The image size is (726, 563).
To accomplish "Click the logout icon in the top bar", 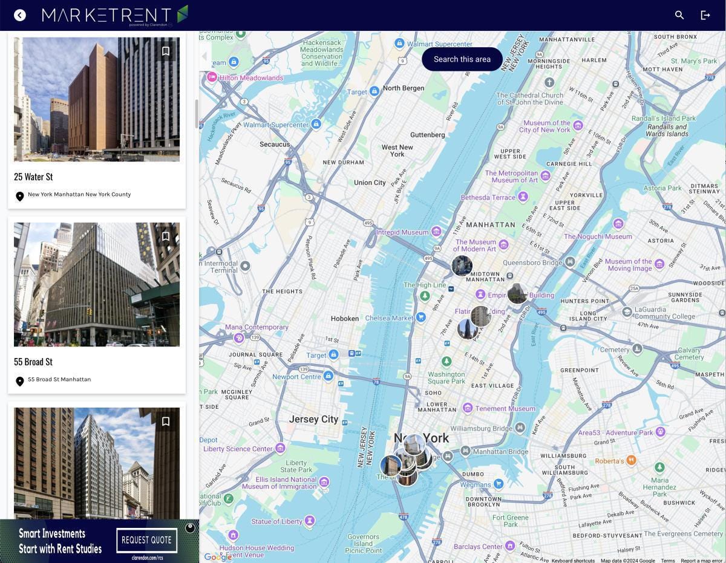I will point(705,15).
